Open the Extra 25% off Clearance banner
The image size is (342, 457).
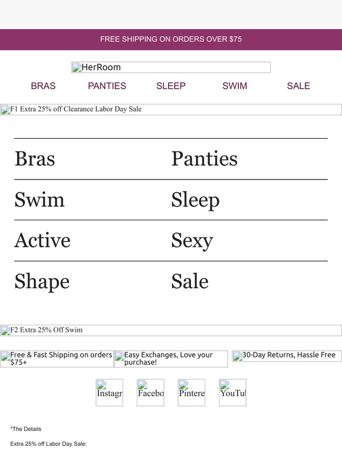171,109
